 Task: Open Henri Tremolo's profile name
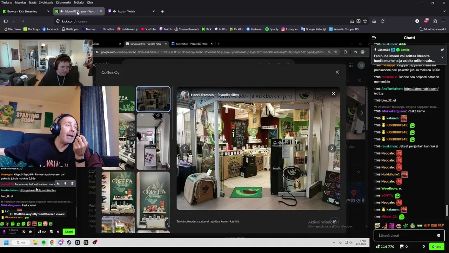[x=202, y=95]
